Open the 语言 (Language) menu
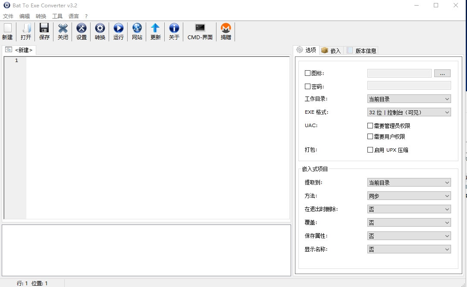467x287 pixels. [x=74, y=16]
